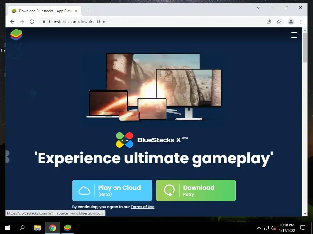Viewport: 313px width, 234px height.
Task: Minimize the Chrome window
Action: [272, 8]
